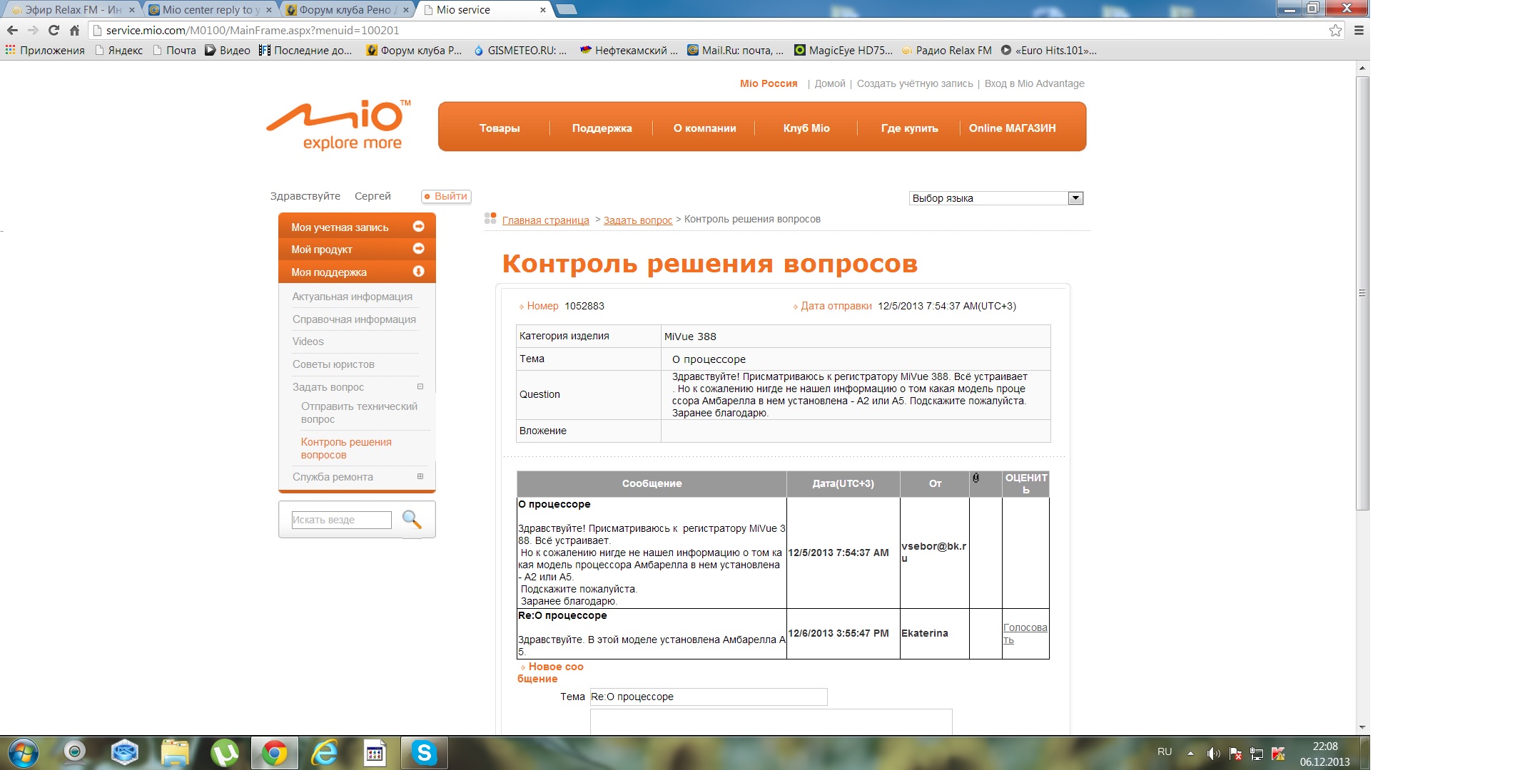
Task: Click the Искать везде search field
Action: coord(341,520)
